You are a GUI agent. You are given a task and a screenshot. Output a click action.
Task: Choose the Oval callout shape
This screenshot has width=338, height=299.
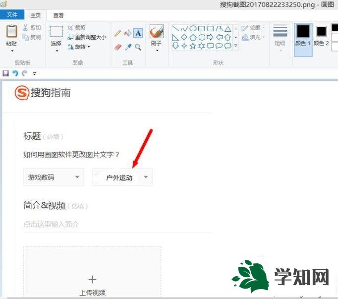(219, 46)
